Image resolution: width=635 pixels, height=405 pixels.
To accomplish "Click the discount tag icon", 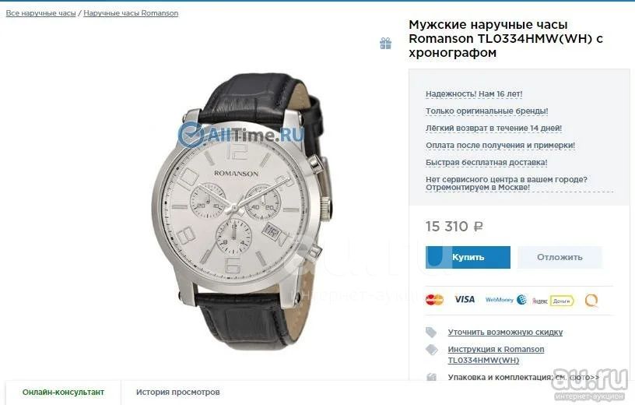I will [x=431, y=333].
